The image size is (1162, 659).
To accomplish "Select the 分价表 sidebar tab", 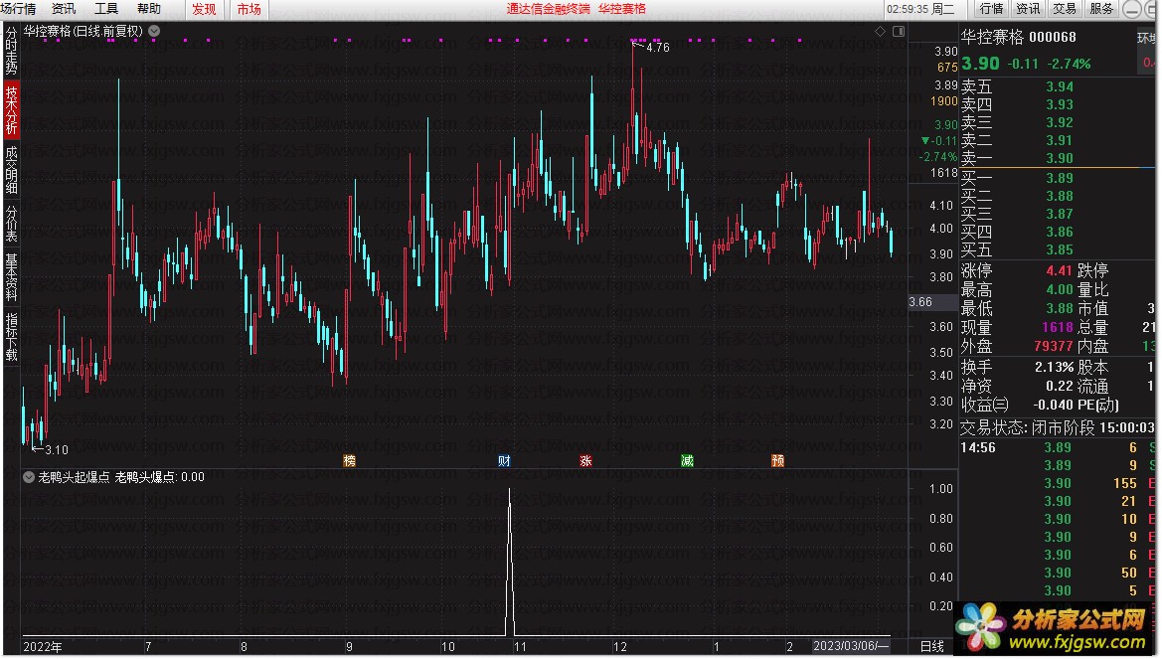I will [x=11, y=223].
